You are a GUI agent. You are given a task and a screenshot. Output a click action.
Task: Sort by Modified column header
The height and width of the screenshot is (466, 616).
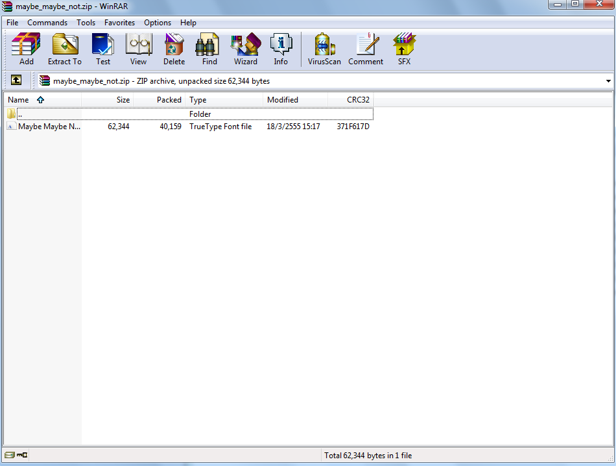pyautogui.click(x=296, y=100)
